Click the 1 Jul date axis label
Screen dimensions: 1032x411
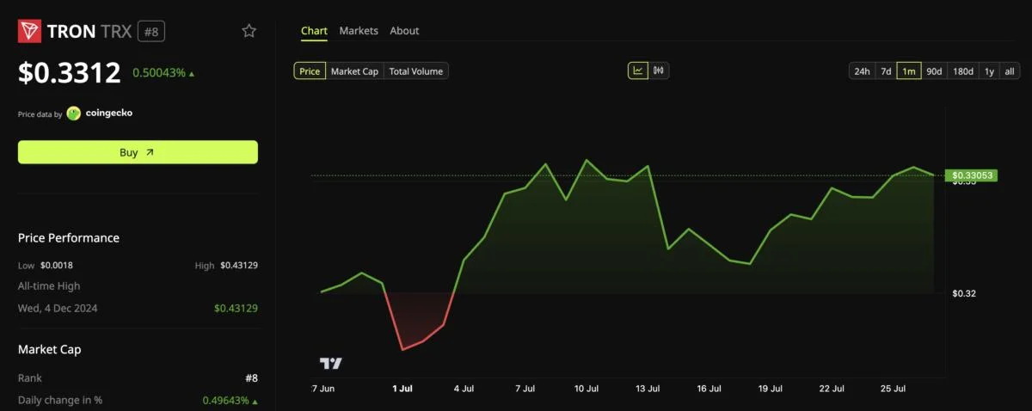point(402,389)
